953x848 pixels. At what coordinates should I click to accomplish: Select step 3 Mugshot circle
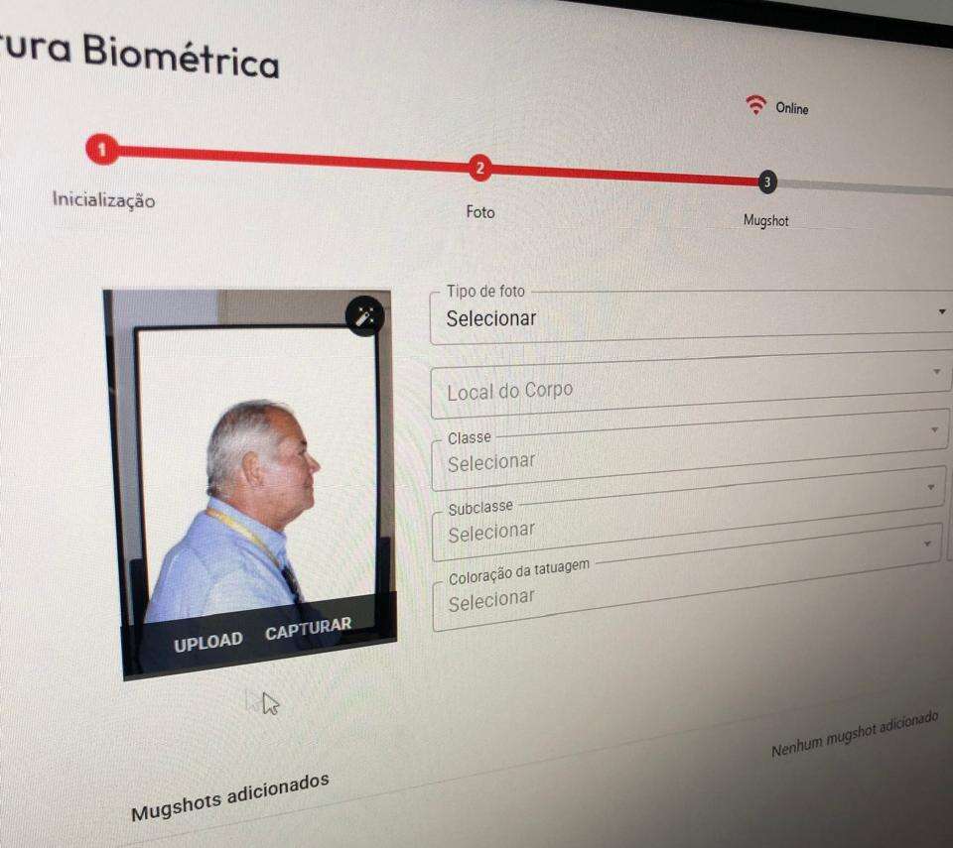[767, 182]
